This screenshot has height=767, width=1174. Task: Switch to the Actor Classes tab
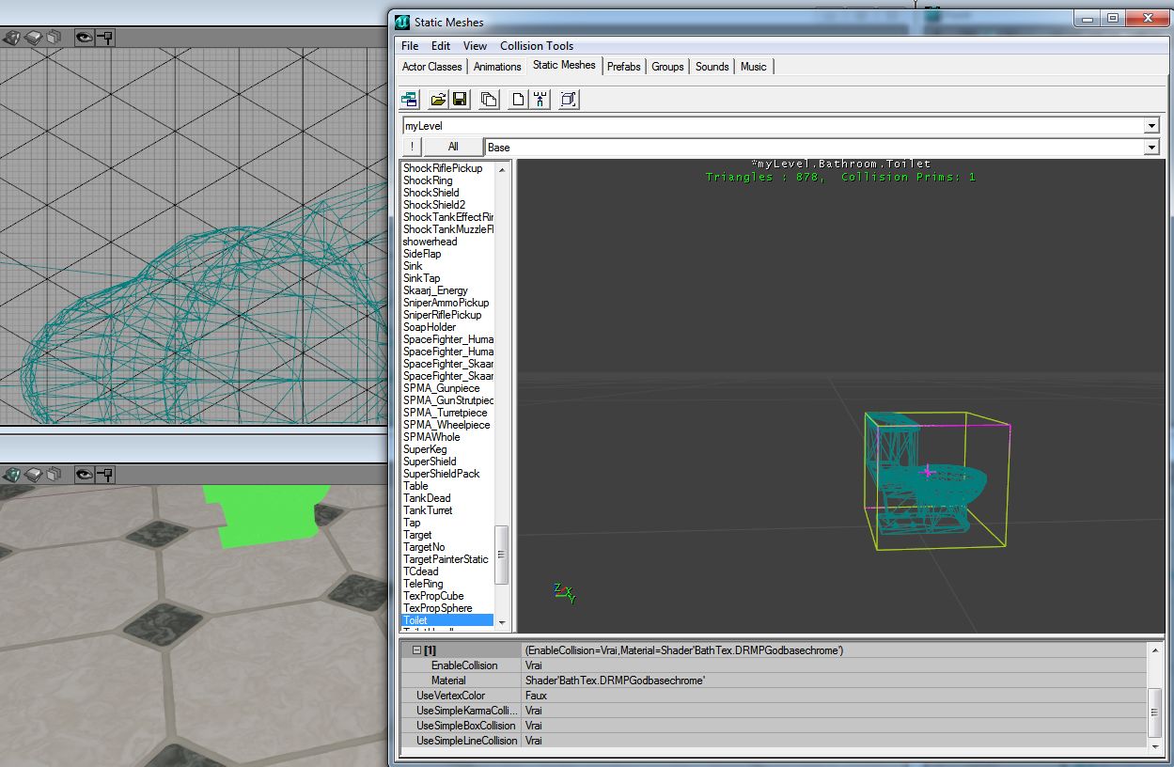(431, 67)
